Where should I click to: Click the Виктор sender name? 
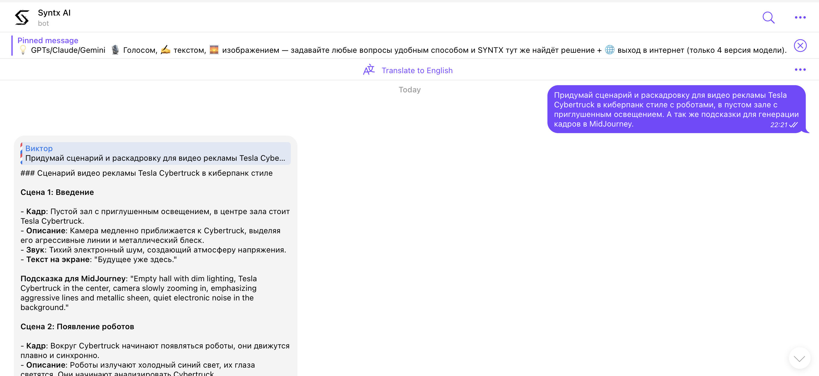(39, 148)
